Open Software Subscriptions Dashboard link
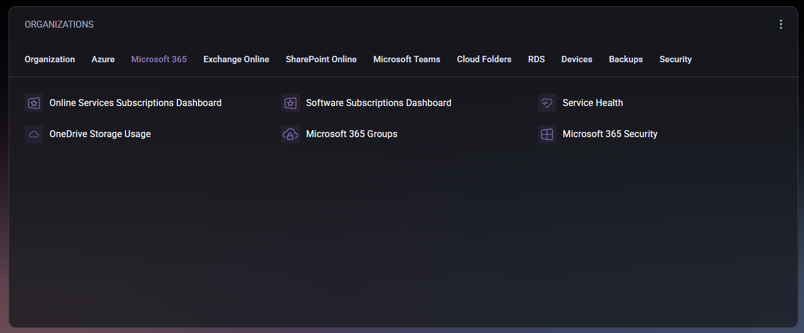Viewport: 804px width, 333px height. point(378,103)
